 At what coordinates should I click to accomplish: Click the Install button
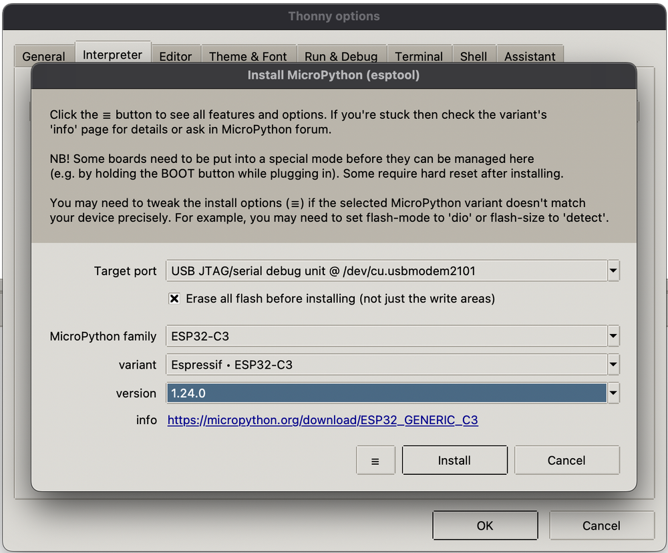coord(454,460)
